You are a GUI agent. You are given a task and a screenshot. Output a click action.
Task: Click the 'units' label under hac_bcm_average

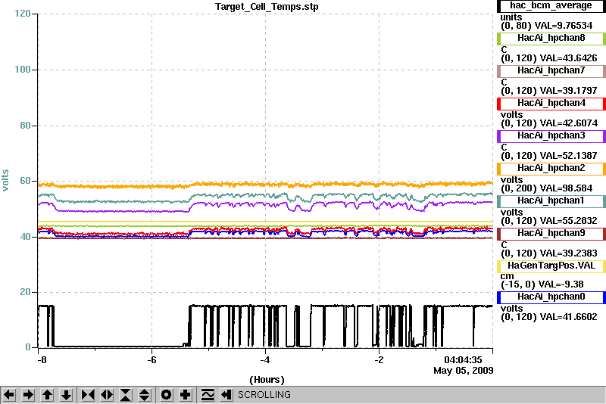[x=511, y=17]
